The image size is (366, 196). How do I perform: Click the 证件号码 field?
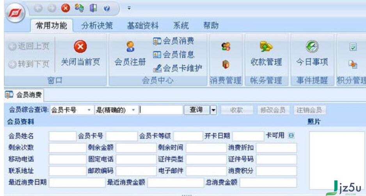[x=276, y=159]
